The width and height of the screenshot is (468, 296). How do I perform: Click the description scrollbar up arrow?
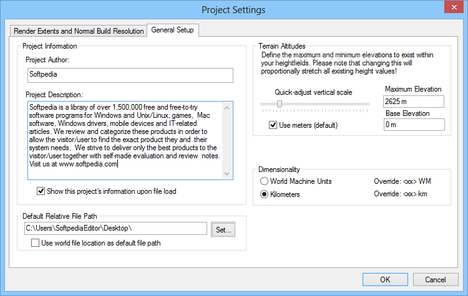coord(227,108)
